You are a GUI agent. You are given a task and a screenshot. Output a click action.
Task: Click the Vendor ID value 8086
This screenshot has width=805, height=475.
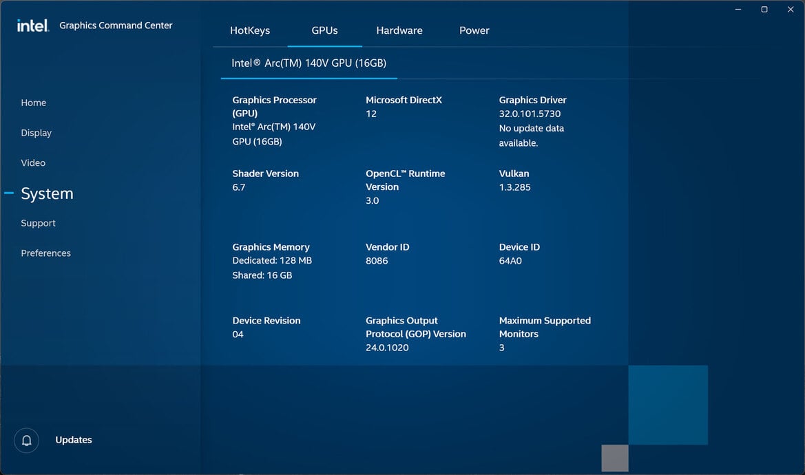coord(376,261)
